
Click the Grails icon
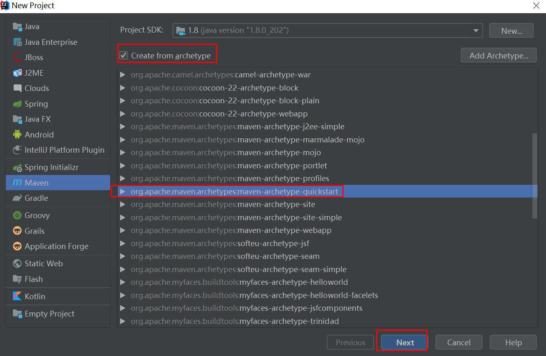pos(17,231)
